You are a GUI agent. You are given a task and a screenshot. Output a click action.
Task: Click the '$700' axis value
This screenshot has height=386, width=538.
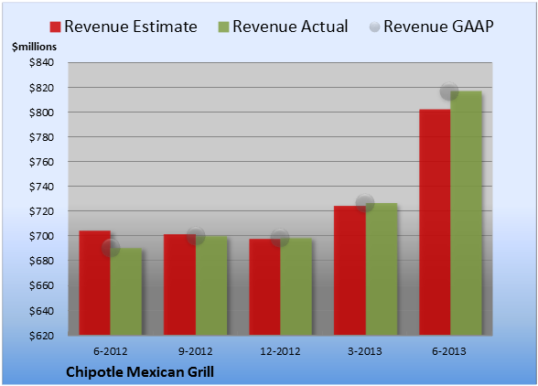point(41,236)
